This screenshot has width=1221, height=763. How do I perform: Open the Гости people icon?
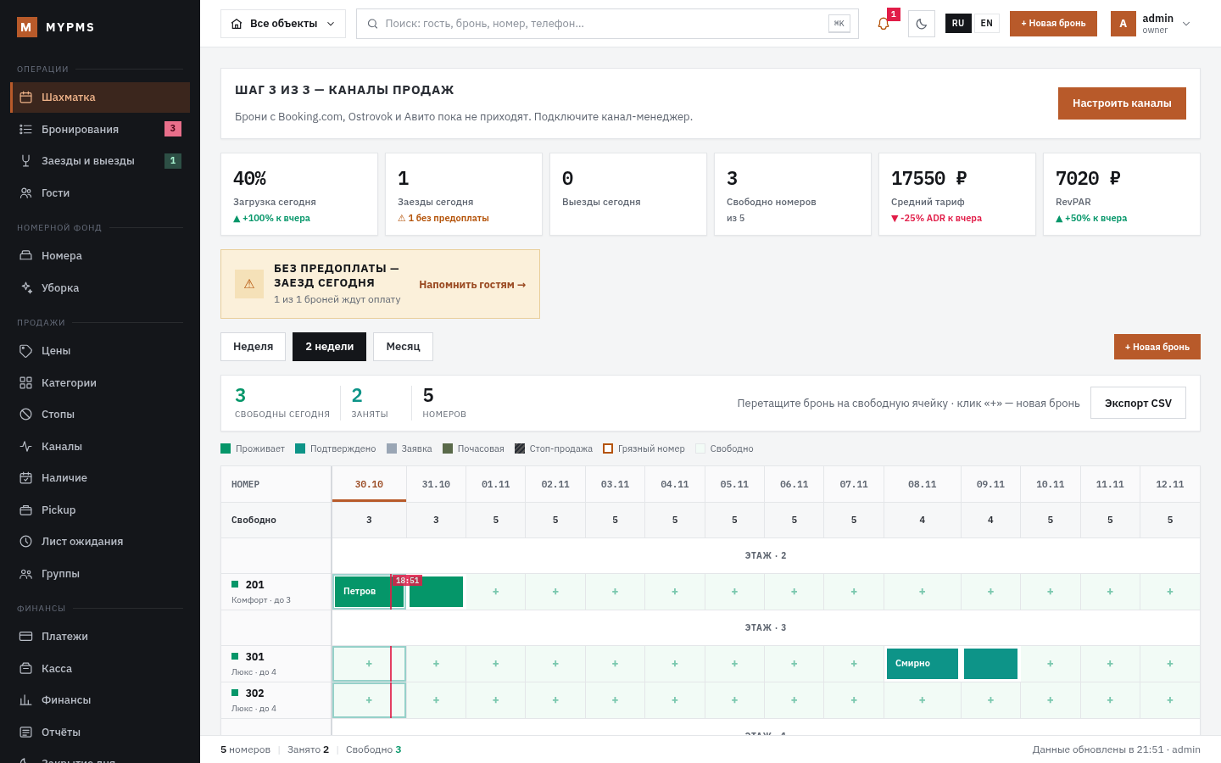tap(26, 193)
